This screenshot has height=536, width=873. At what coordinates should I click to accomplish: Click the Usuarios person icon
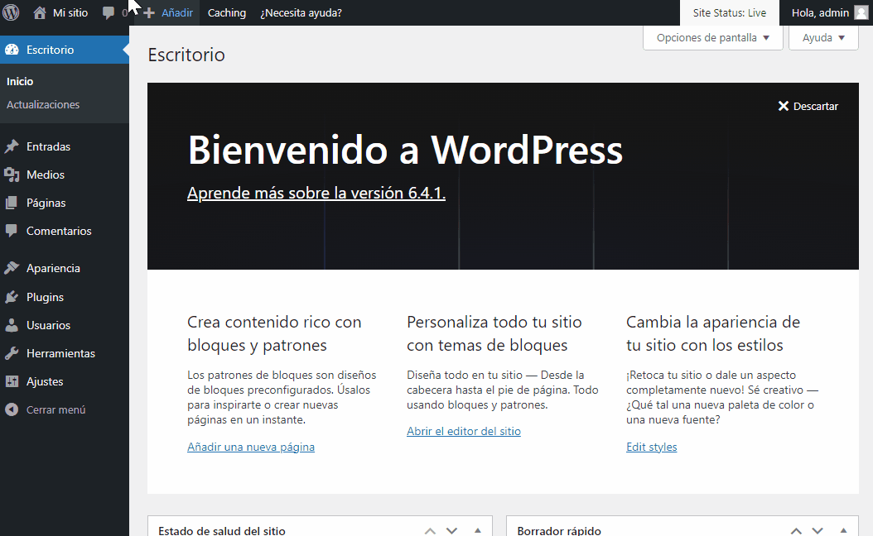[12, 325]
